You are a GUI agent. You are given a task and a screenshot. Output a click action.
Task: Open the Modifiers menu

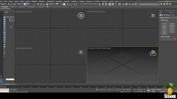click(x=34, y=1)
